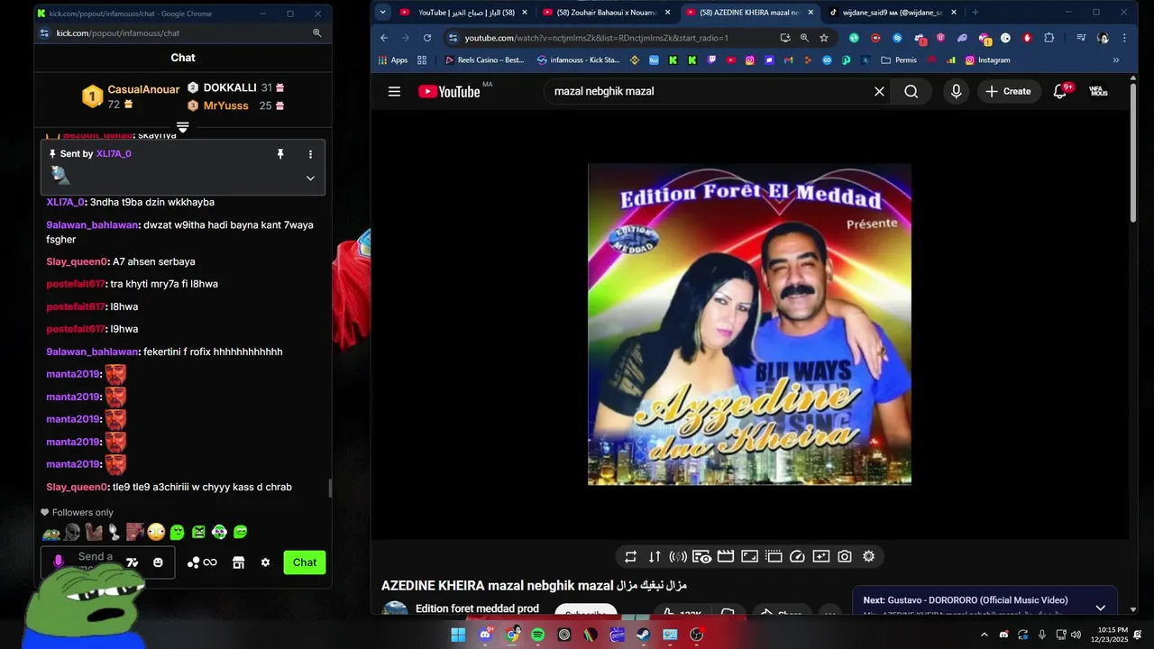Show more bookmarks chevron
Viewport: 1154px width, 649px height.
coord(1116,60)
